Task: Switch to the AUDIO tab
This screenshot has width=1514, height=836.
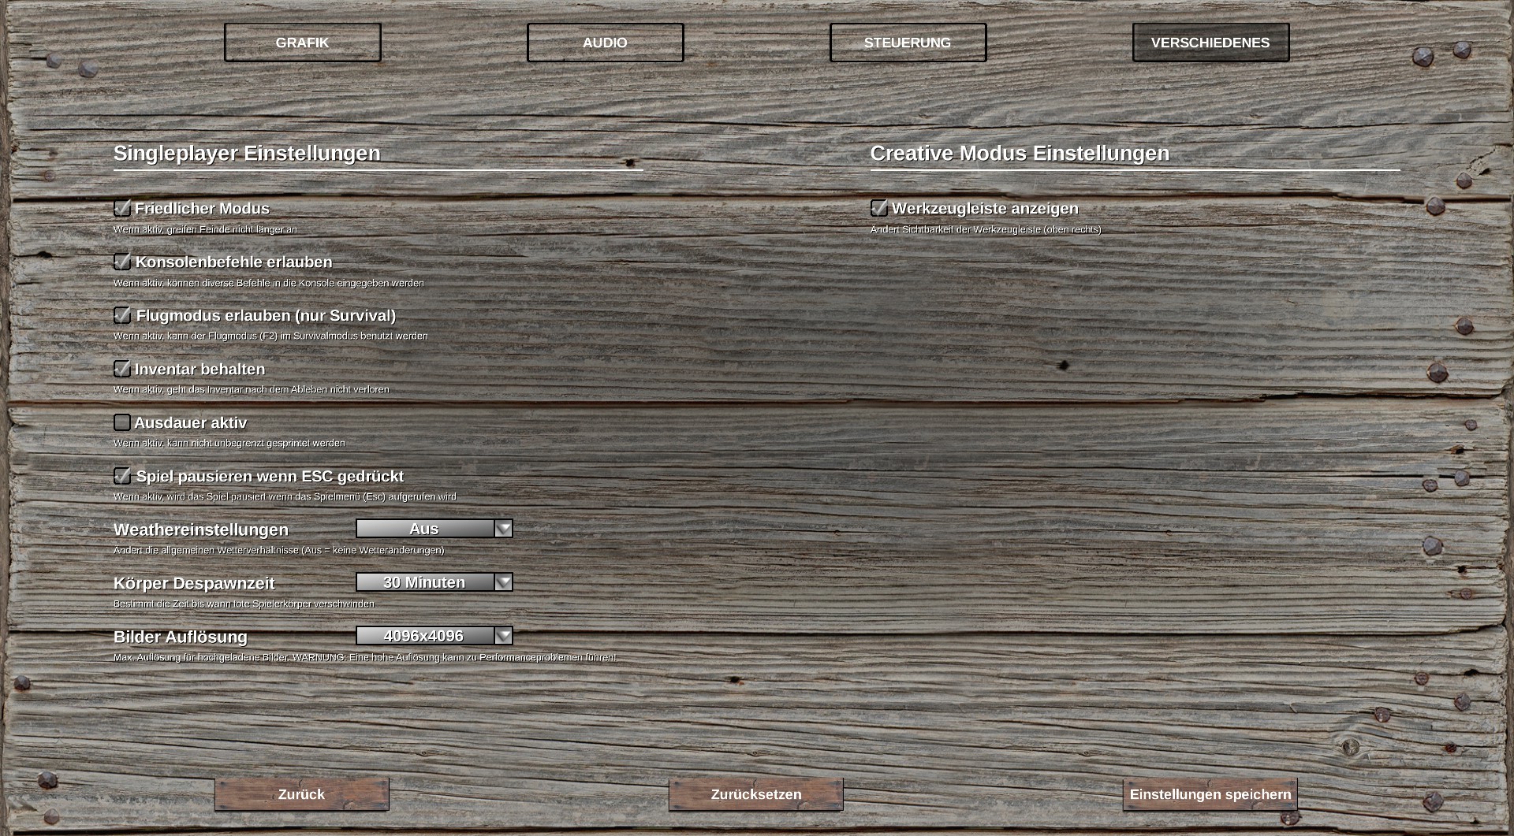Action: [605, 43]
